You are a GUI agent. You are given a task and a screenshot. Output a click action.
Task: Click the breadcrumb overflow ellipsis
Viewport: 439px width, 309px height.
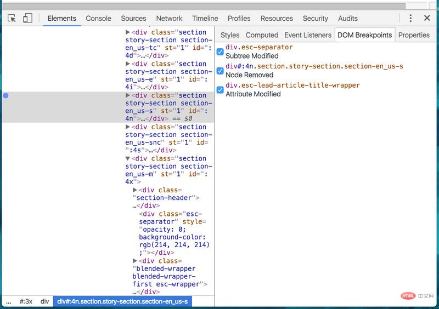tap(8, 301)
